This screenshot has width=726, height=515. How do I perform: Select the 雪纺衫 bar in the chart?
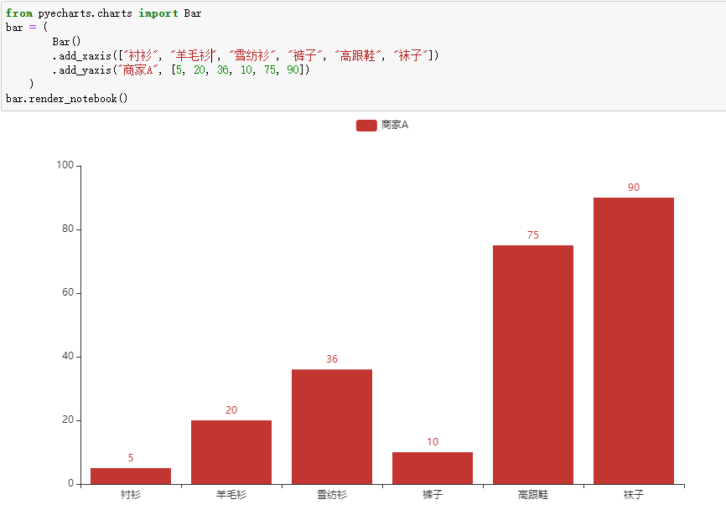click(x=331, y=427)
